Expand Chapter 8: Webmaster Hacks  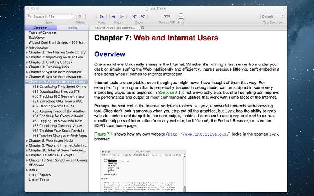(x=27, y=141)
